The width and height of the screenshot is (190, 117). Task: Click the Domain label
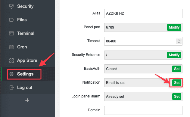click(x=94, y=110)
